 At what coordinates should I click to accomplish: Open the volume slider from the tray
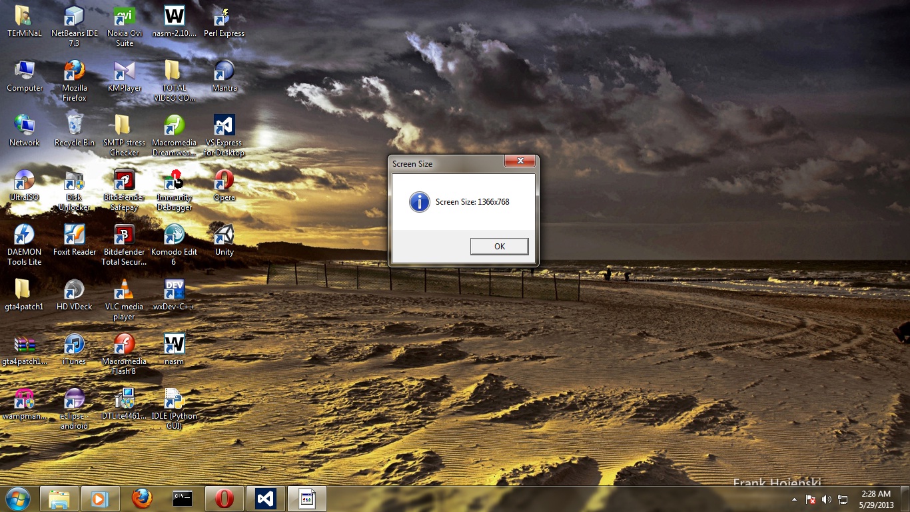827,498
